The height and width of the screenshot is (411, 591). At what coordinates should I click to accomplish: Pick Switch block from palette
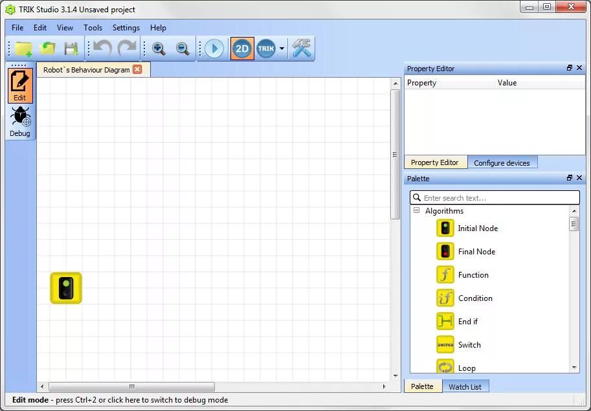[458, 345]
